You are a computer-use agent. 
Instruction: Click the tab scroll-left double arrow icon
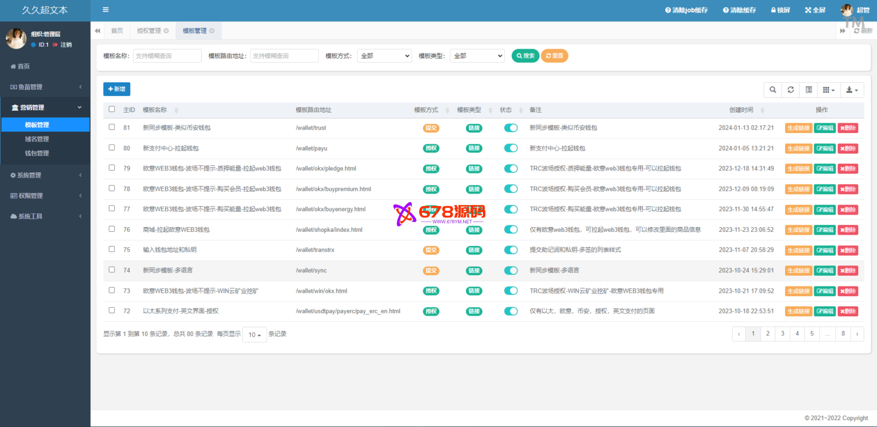tap(98, 31)
